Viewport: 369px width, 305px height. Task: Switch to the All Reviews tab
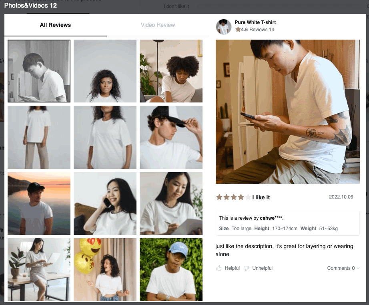pos(55,25)
